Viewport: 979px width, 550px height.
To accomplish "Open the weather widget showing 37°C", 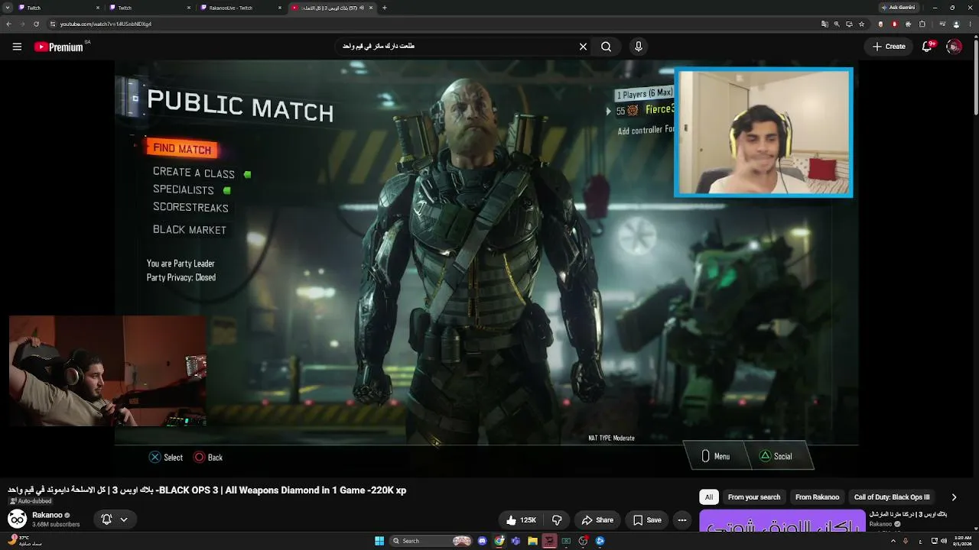I will point(24,541).
